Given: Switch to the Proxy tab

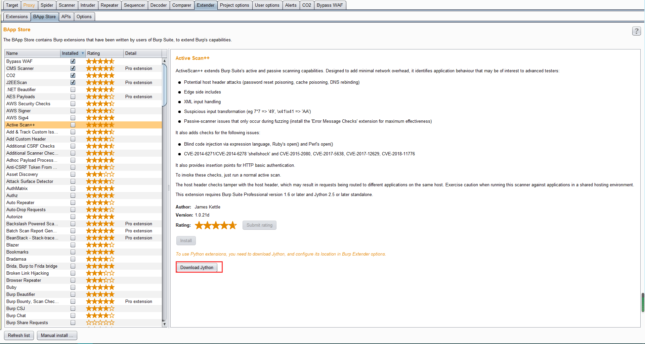Looking at the screenshot, I should click(x=29, y=5).
